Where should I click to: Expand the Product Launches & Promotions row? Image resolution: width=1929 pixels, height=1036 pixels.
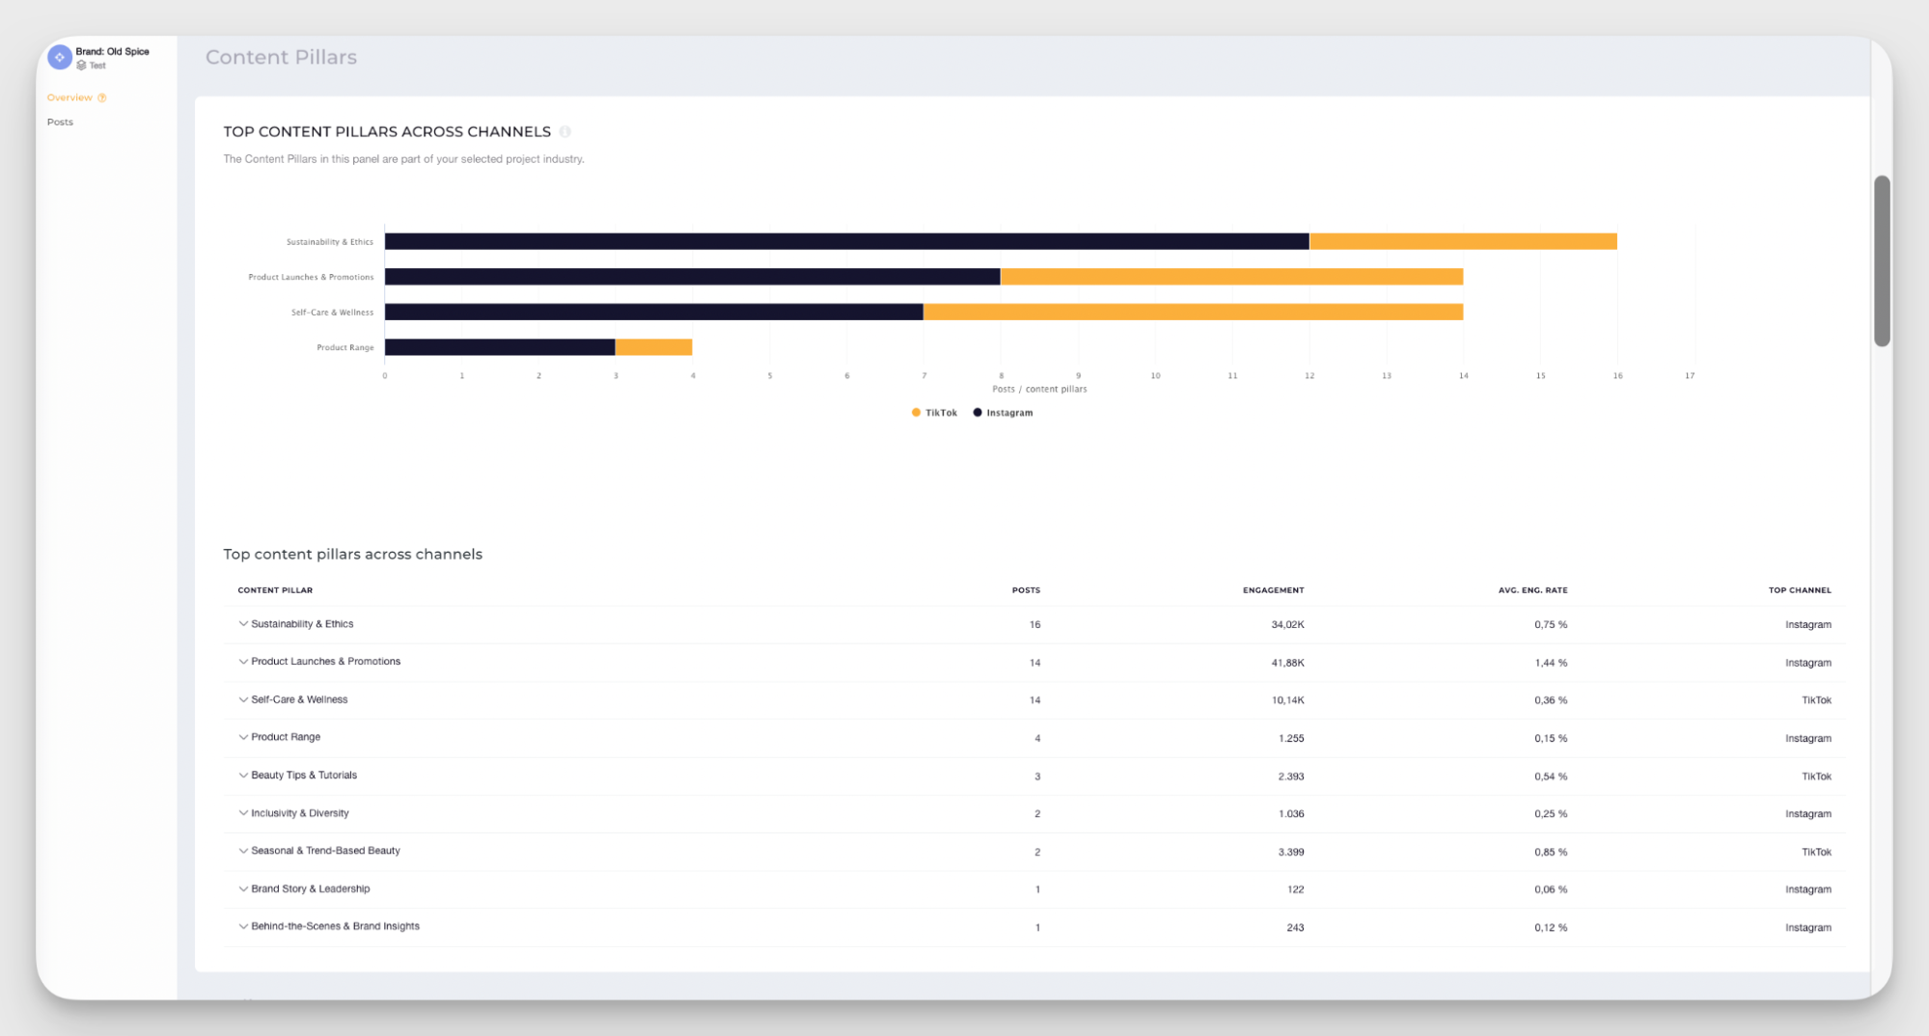coord(243,661)
